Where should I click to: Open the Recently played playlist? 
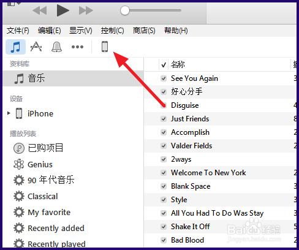[x=56, y=244]
